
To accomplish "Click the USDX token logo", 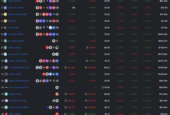I will [x=5, y=94].
